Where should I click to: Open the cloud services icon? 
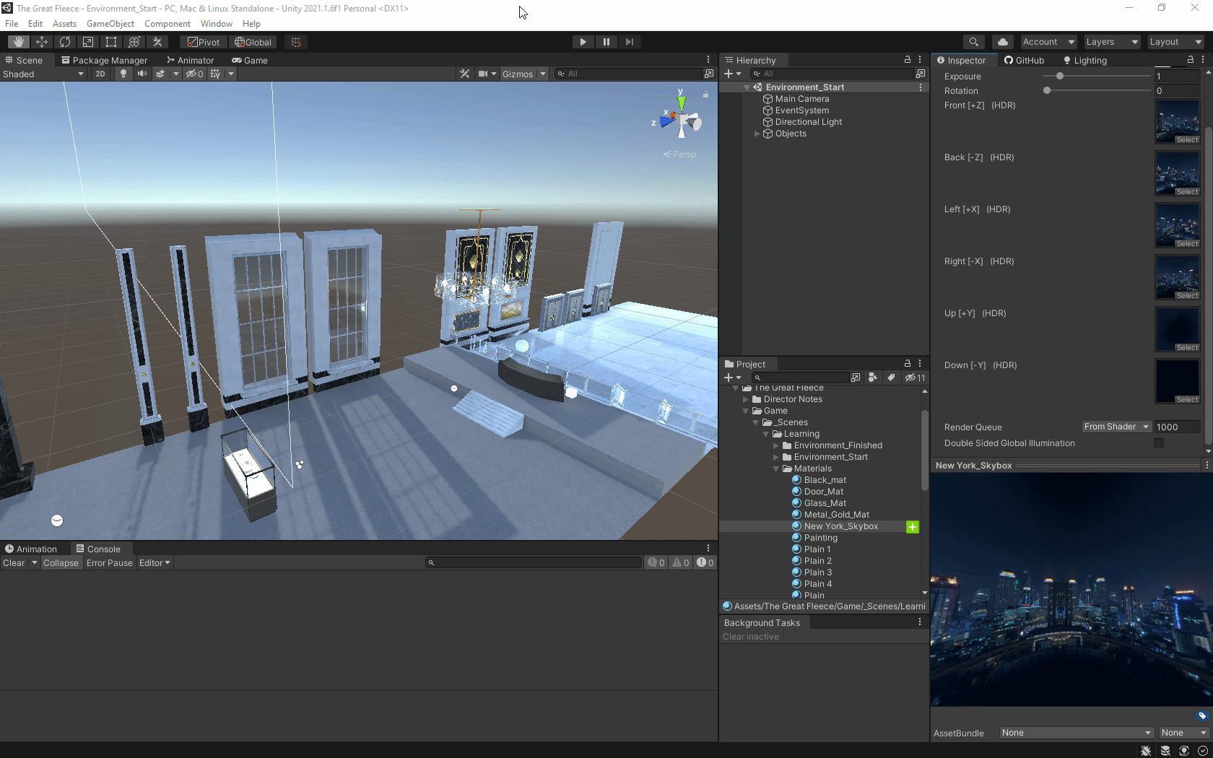pyautogui.click(x=1003, y=42)
